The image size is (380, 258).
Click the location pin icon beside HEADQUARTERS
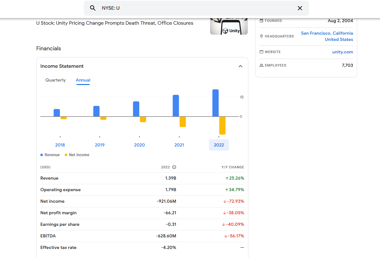click(x=261, y=36)
